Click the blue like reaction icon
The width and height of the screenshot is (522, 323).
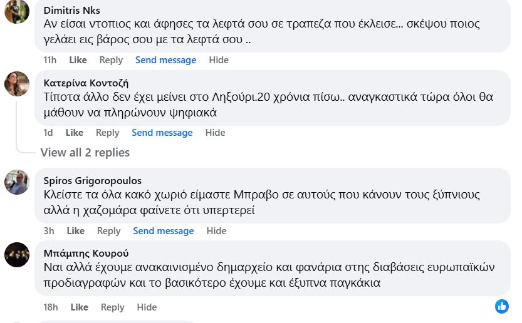pos(502,306)
